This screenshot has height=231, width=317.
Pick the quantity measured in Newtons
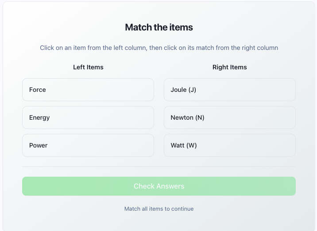pyautogui.click(x=88, y=90)
